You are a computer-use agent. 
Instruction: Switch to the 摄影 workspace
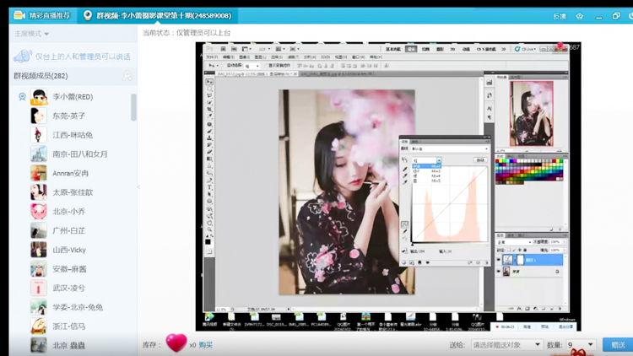coord(440,49)
